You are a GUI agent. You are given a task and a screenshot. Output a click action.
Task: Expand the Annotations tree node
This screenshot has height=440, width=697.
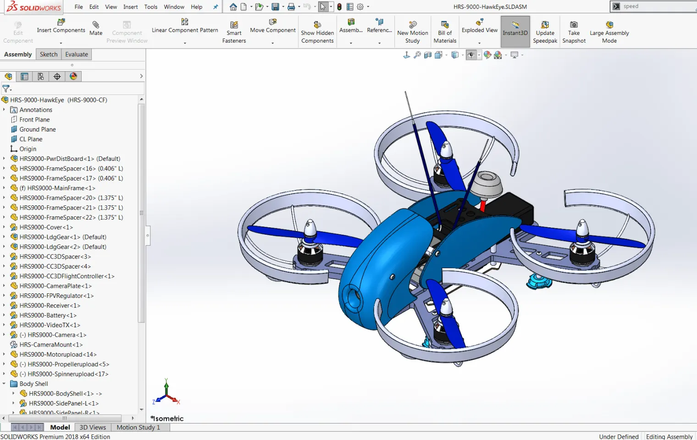pyautogui.click(x=4, y=110)
